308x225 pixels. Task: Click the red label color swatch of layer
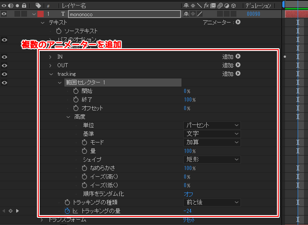[41, 14]
